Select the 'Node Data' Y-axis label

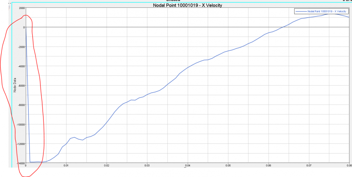pos(15,85)
